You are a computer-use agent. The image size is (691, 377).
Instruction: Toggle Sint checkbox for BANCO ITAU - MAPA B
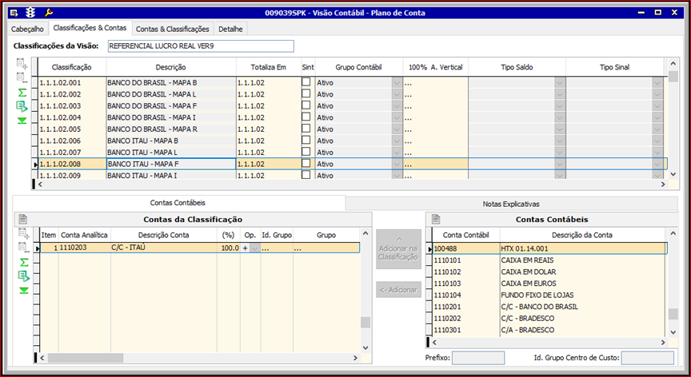click(x=306, y=141)
